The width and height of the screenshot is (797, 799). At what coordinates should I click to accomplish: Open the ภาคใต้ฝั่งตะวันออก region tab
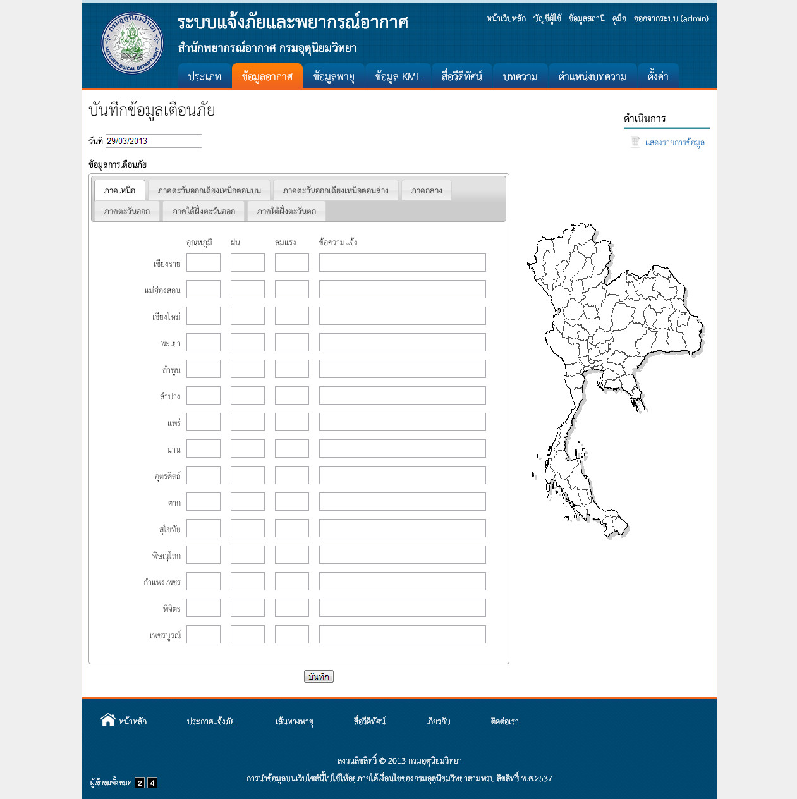(204, 211)
